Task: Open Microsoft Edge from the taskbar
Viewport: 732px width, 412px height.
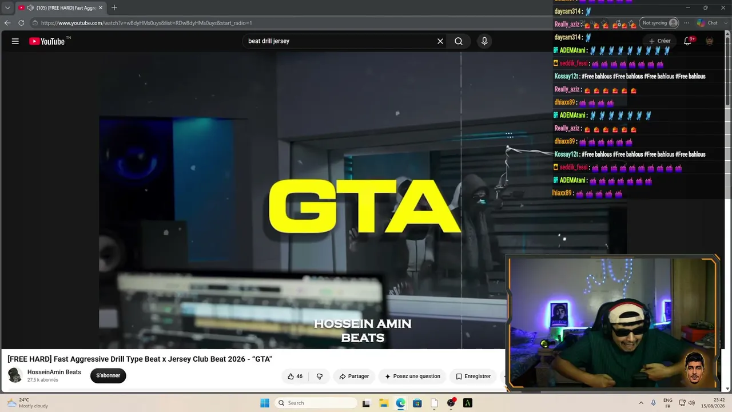Action: point(400,403)
